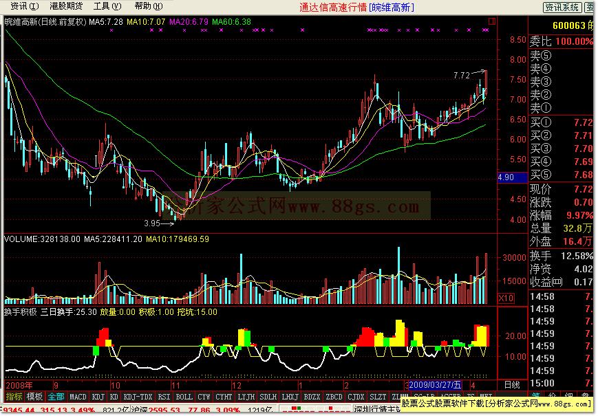Click the 换手 12.58% row
This screenshot has width=598, height=416.
[561, 256]
